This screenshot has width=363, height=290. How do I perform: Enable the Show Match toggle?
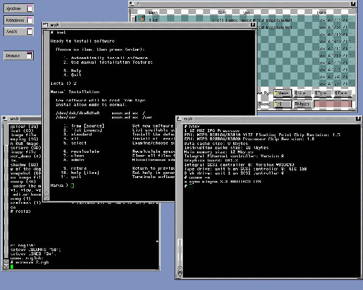[302, 104]
